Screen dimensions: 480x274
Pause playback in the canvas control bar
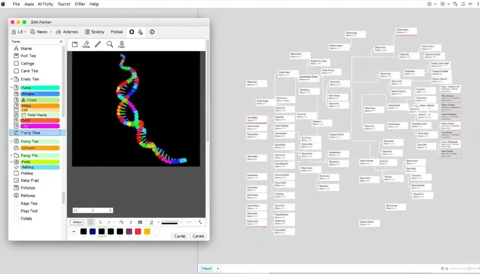[75, 210]
